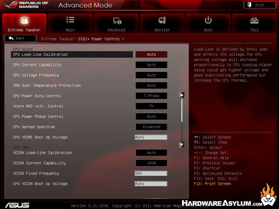This screenshot has width=279, height=209.
Task: Click the CPU VCORE Boot Up Voltage field
Action: tap(151, 137)
